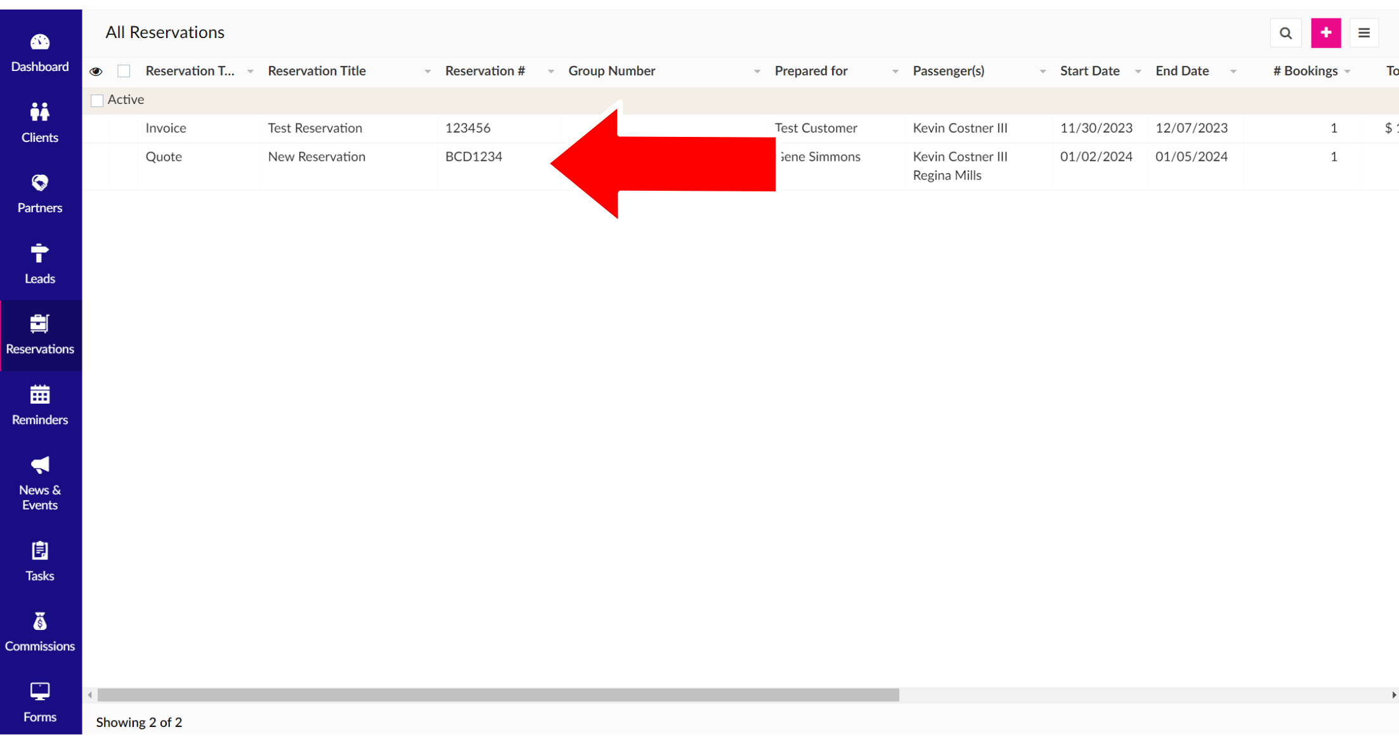Open the Dashboard gauge icon
Viewport: 1399px width, 744px height.
40,42
